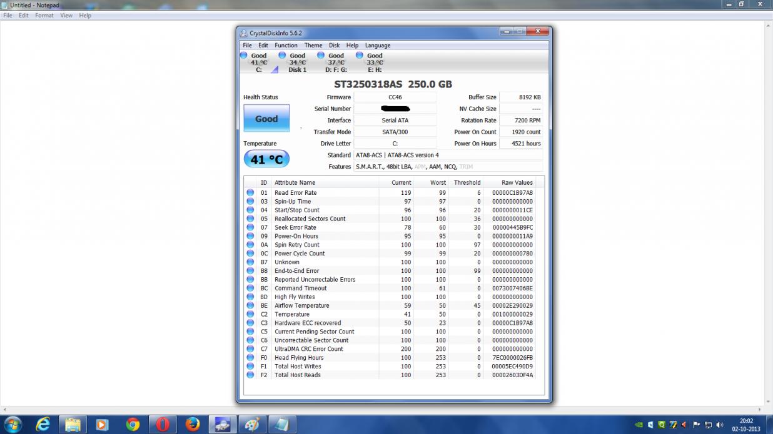Click the Power On Hours value 4521 hours
773x434 pixels.
tap(521, 144)
